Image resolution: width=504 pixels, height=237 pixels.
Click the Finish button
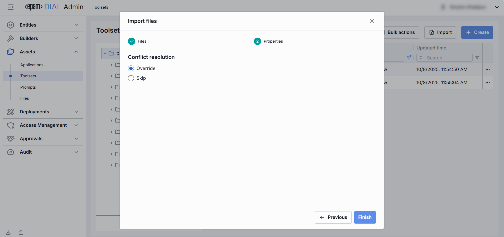[x=365, y=217]
